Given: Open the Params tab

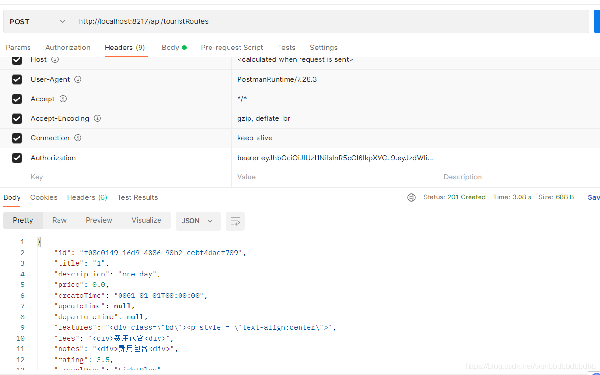Looking at the screenshot, I should [18, 48].
